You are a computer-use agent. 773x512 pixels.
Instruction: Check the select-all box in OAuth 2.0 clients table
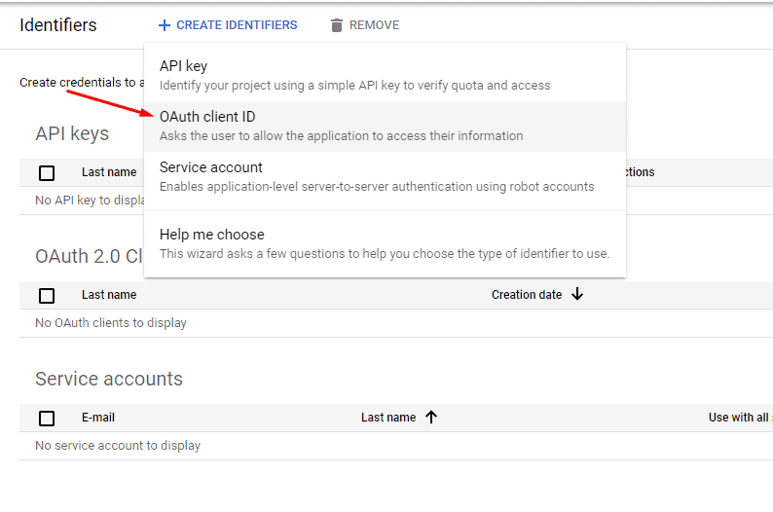click(47, 296)
